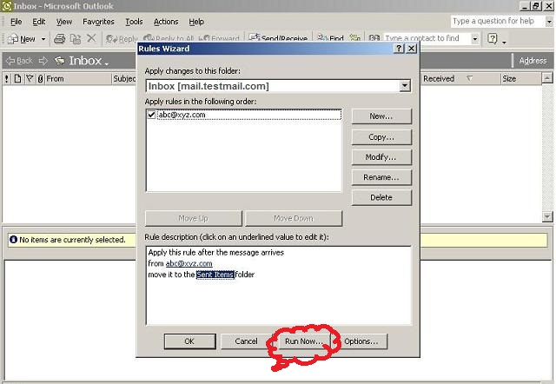This screenshot has width=556, height=384.
Task: Click the Microsoft Outlook Help icon
Action: [493, 38]
